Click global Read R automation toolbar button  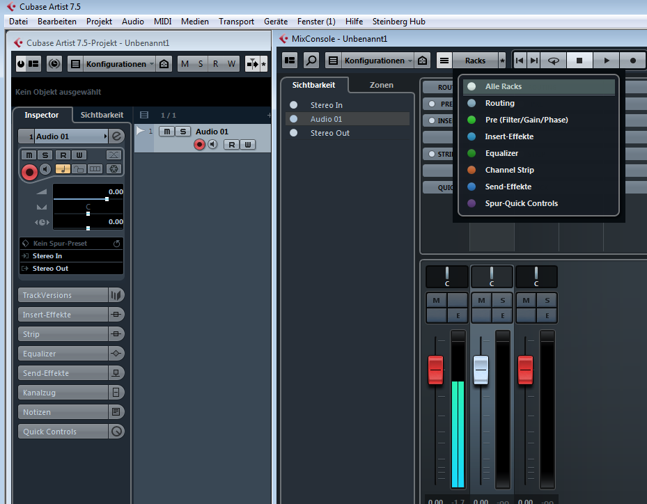pos(216,64)
